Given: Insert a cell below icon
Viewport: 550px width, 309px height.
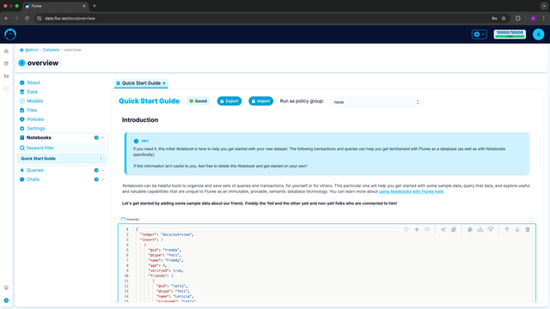Looking at the screenshot, I should (x=491, y=229).
